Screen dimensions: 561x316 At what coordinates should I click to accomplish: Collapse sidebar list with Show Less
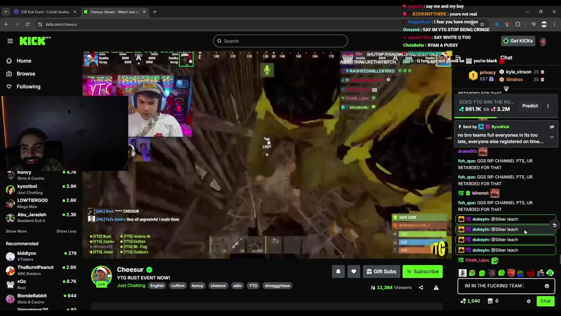click(x=66, y=231)
